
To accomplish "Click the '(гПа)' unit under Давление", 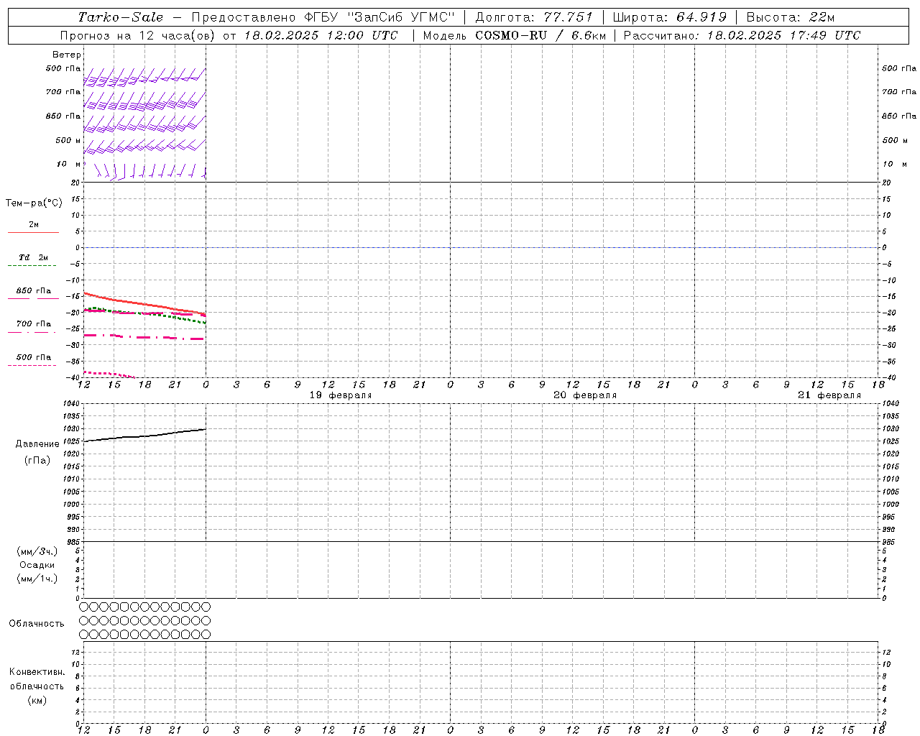I will pos(37,461).
